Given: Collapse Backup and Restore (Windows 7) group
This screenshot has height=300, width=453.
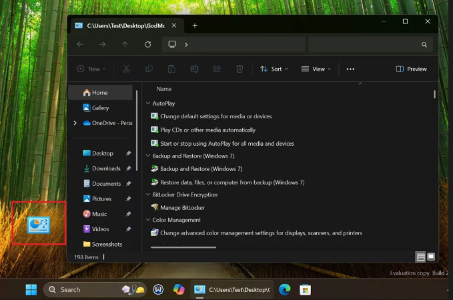Looking at the screenshot, I should click(148, 156).
